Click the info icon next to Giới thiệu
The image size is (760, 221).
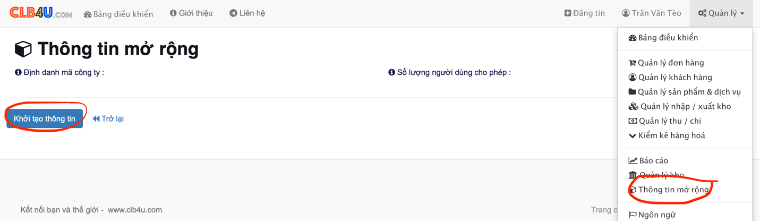pos(173,13)
